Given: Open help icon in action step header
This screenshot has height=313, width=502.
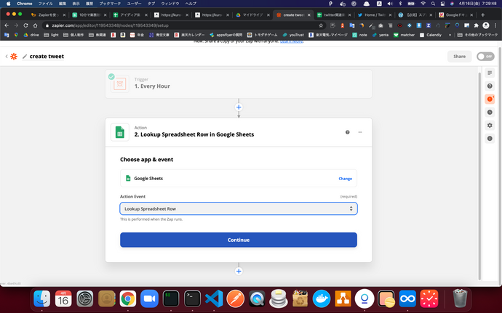Looking at the screenshot, I should coord(347,132).
